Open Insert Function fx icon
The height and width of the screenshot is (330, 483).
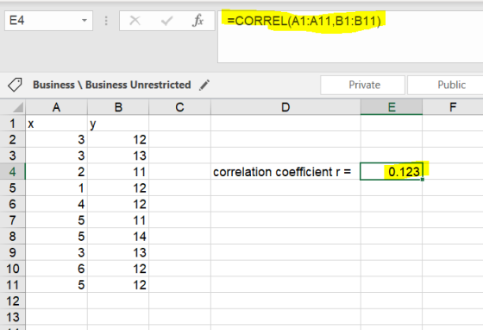pyautogui.click(x=198, y=21)
